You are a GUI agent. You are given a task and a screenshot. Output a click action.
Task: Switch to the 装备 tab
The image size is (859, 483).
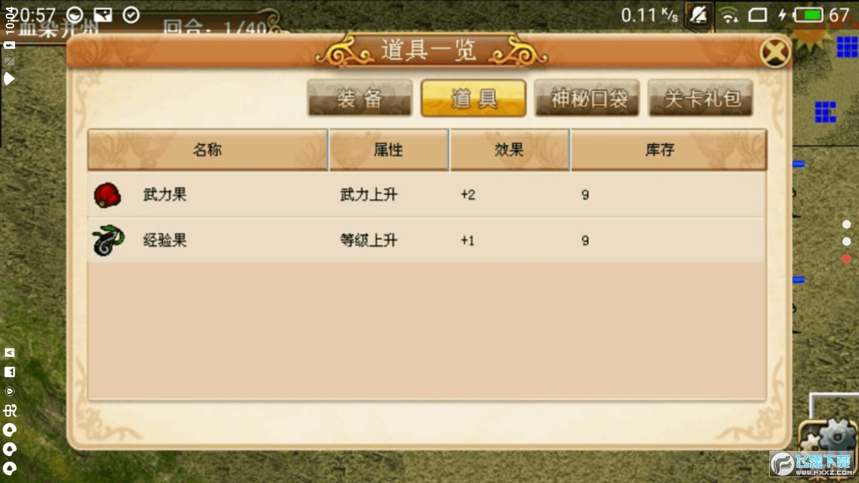(x=360, y=98)
